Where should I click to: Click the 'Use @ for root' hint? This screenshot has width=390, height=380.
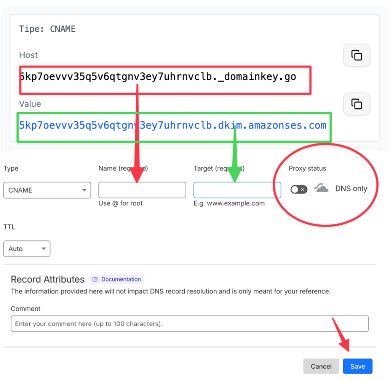coord(120,203)
